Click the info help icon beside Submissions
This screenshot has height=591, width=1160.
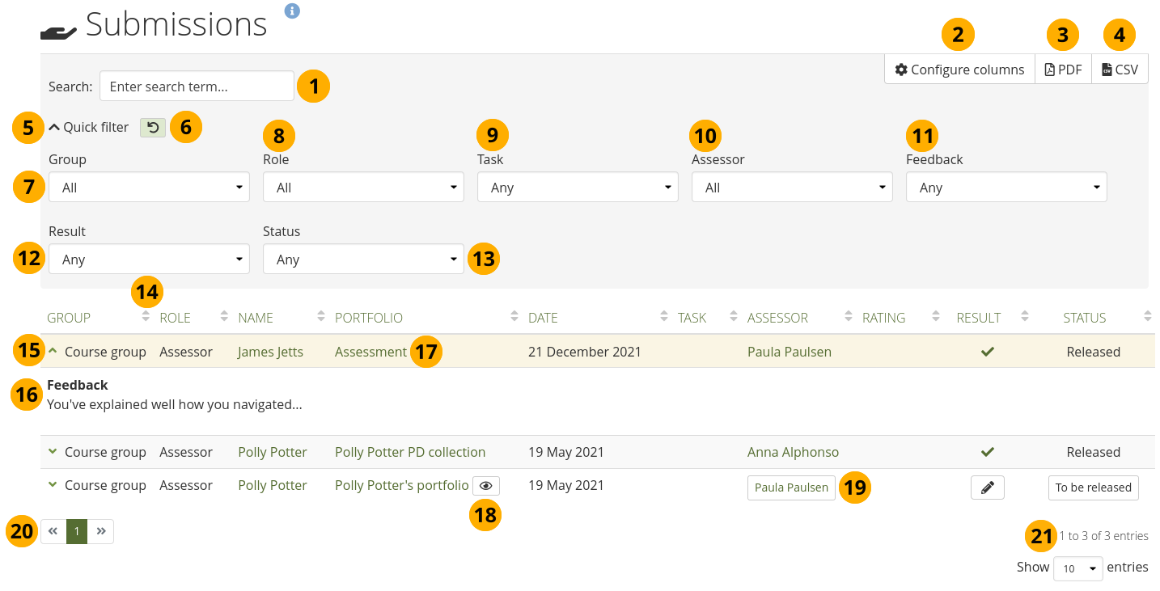pyautogui.click(x=292, y=11)
